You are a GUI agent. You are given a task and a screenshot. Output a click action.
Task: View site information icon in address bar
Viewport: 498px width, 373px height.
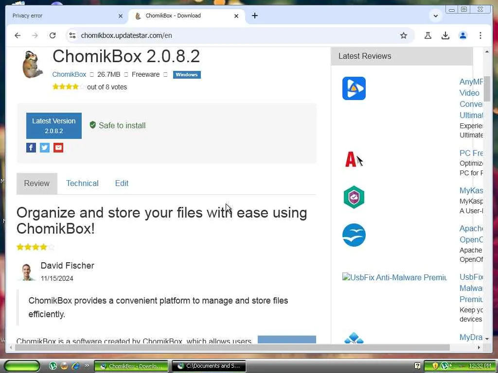point(72,35)
